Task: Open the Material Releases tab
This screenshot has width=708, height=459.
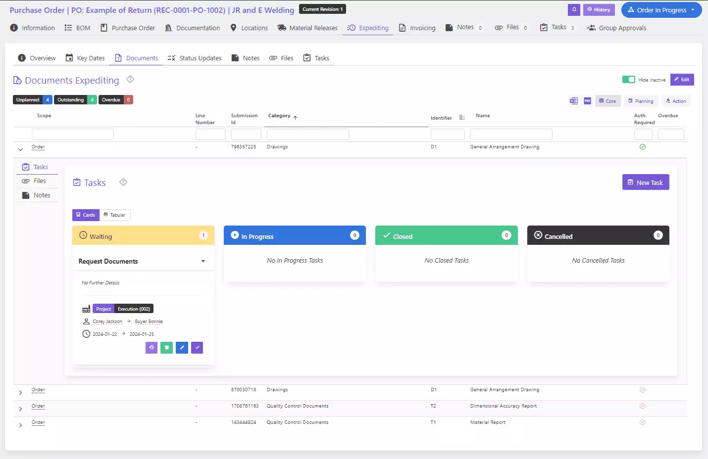Action: coord(307,28)
